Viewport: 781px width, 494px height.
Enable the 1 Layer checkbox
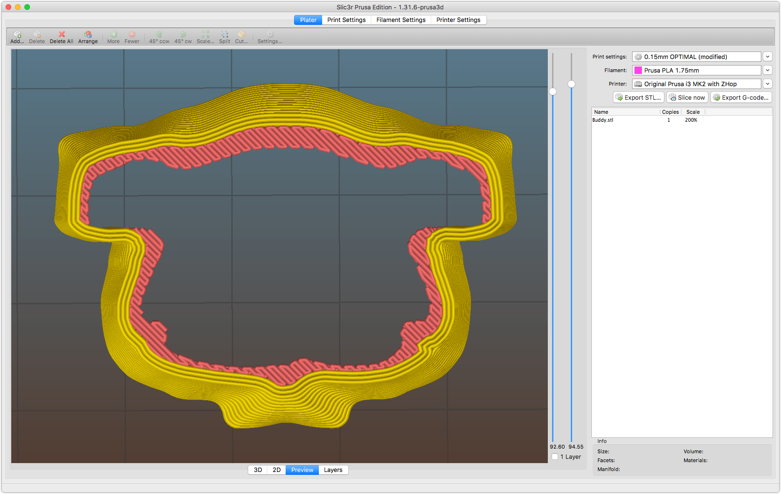555,457
